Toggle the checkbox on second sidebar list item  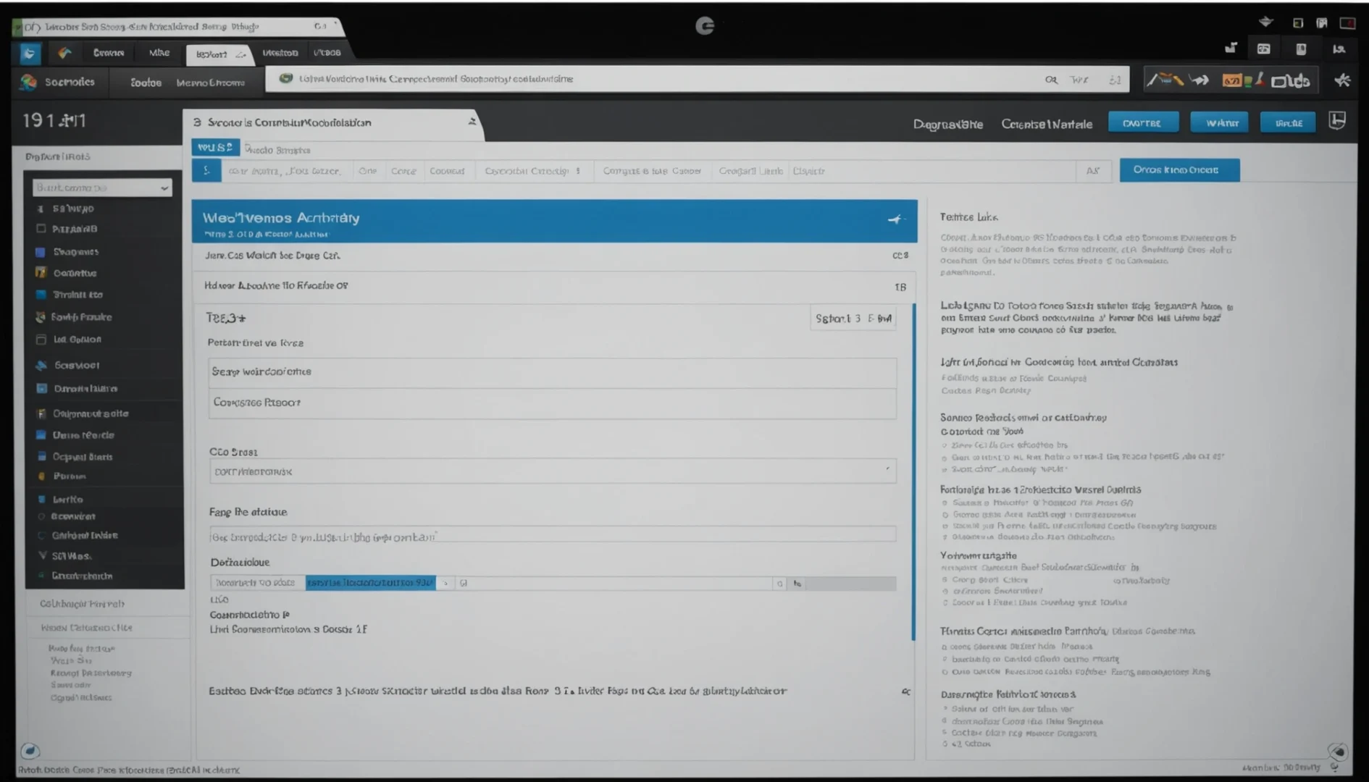pos(41,229)
